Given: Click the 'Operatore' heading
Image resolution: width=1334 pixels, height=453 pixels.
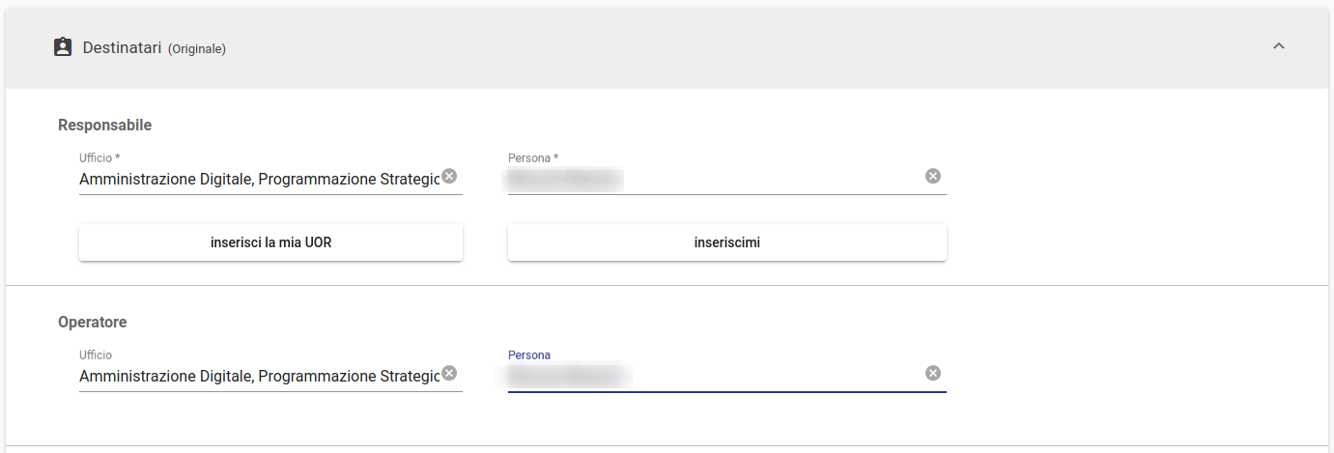Looking at the screenshot, I should click(93, 322).
